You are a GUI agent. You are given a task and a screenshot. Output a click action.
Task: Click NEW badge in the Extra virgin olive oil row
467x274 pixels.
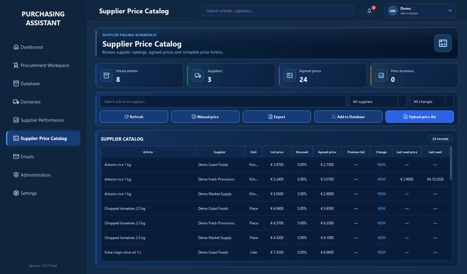point(382,252)
